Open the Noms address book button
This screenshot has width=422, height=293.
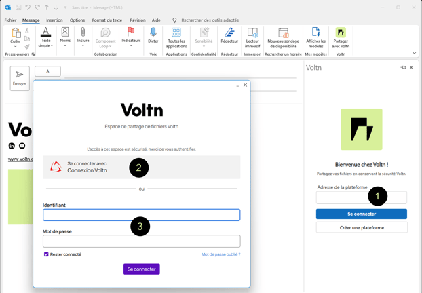[x=65, y=37]
